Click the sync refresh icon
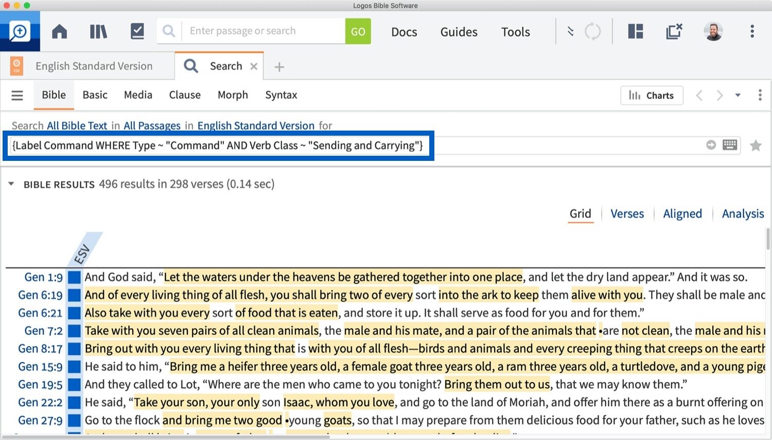Viewport: 772px width, 440px height. pos(593,31)
